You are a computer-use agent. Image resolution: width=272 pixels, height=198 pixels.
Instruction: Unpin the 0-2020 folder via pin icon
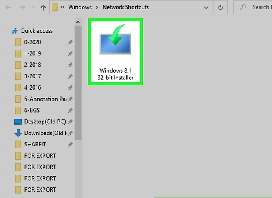click(70, 43)
